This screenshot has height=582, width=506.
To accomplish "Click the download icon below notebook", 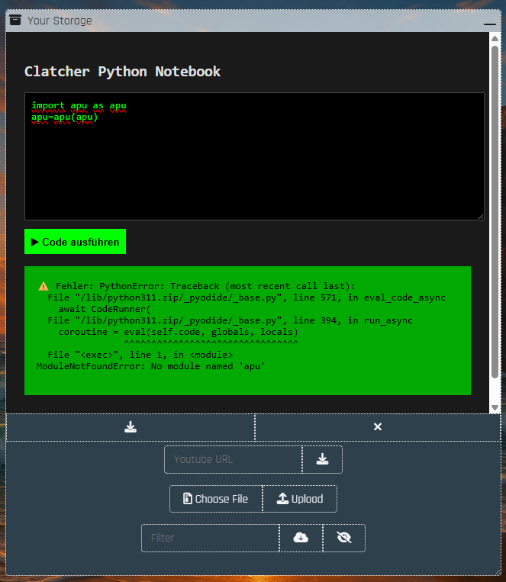I will coord(131,427).
